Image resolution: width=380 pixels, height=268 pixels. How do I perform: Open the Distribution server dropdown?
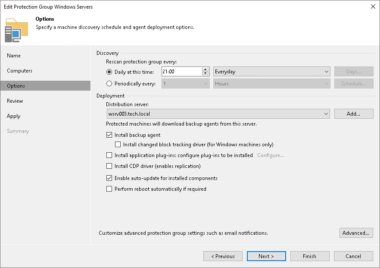coord(326,114)
